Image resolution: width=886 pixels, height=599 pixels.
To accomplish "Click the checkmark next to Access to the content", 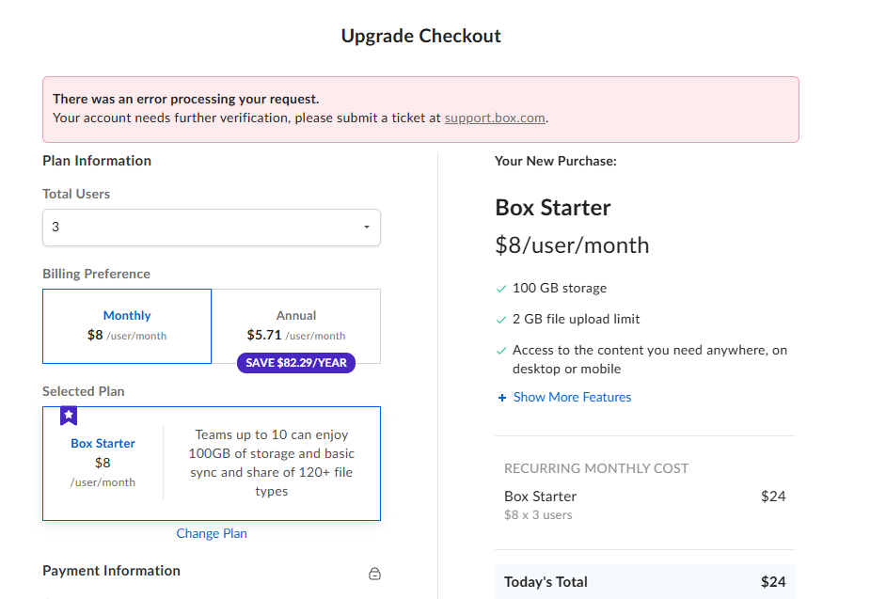I will click(500, 351).
